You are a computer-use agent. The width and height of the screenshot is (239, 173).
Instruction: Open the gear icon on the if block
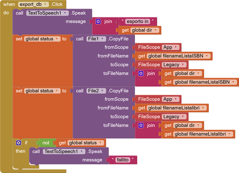18,143
